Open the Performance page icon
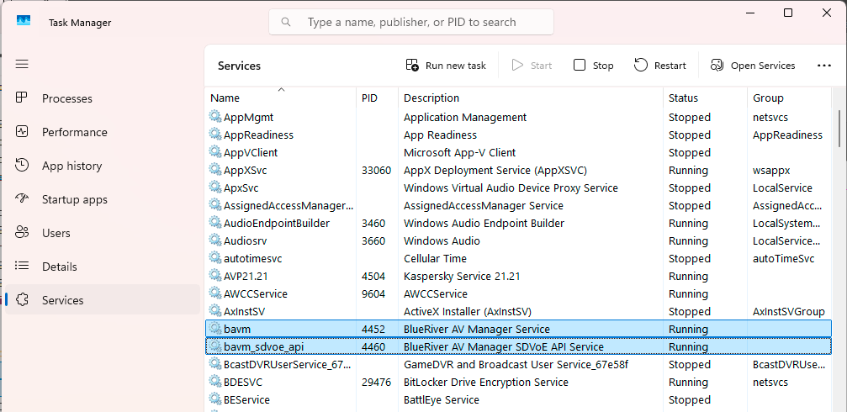The height and width of the screenshot is (412, 847). [x=23, y=132]
